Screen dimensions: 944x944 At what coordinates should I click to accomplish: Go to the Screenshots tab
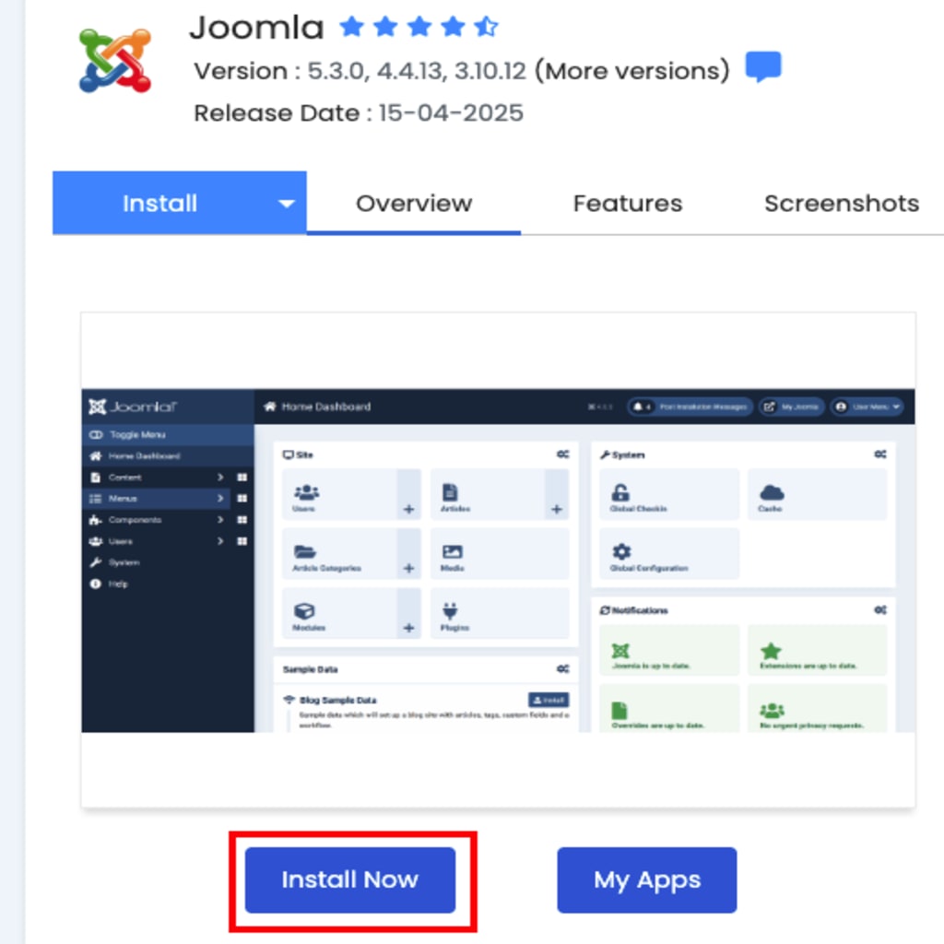point(841,204)
